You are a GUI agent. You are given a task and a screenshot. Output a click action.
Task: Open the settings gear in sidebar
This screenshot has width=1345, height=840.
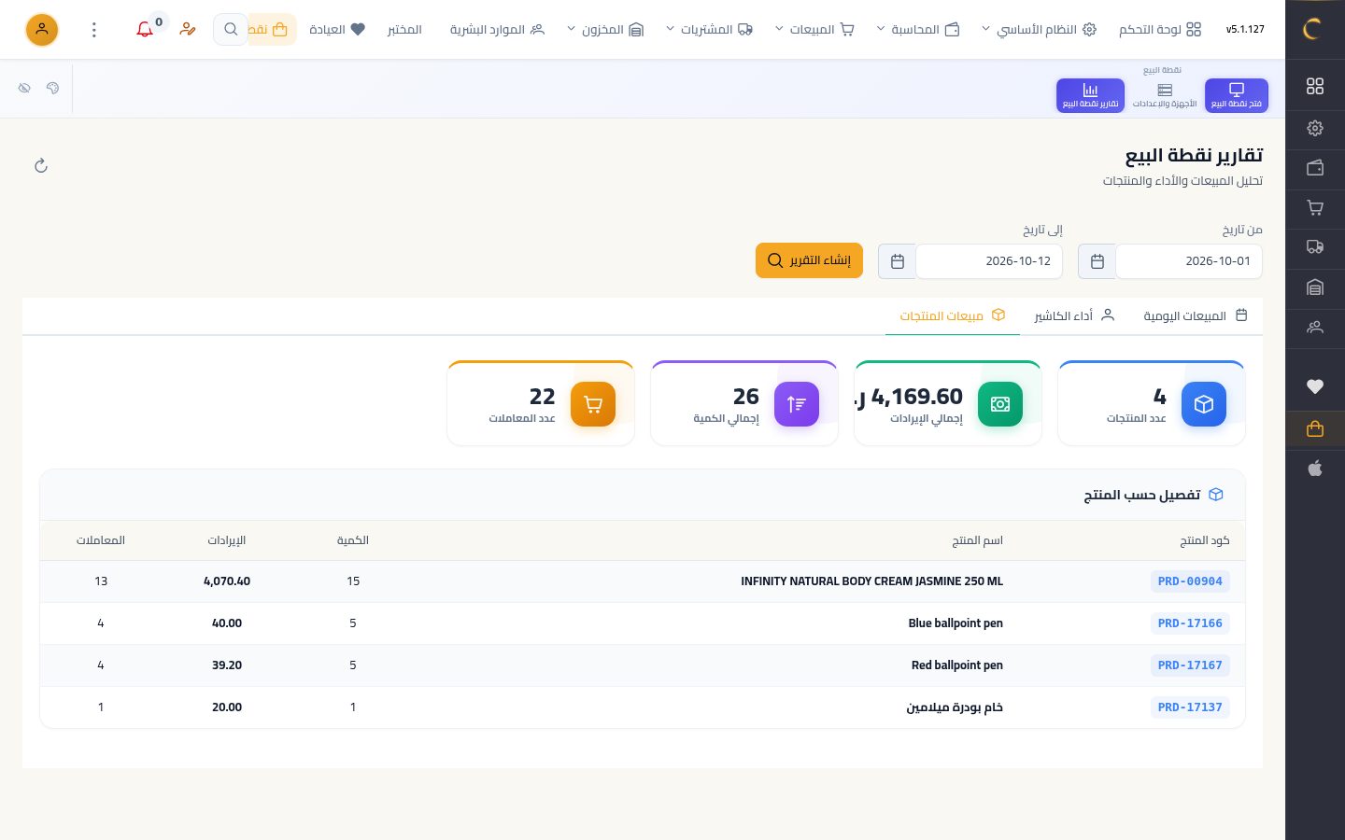coord(1315,128)
